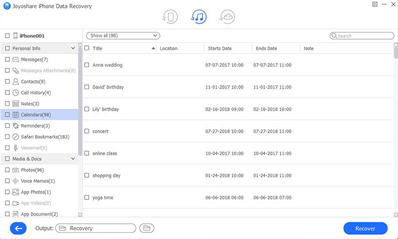Click the Notes icon
Screen dimensions: 398x239
(x=16, y=104)
